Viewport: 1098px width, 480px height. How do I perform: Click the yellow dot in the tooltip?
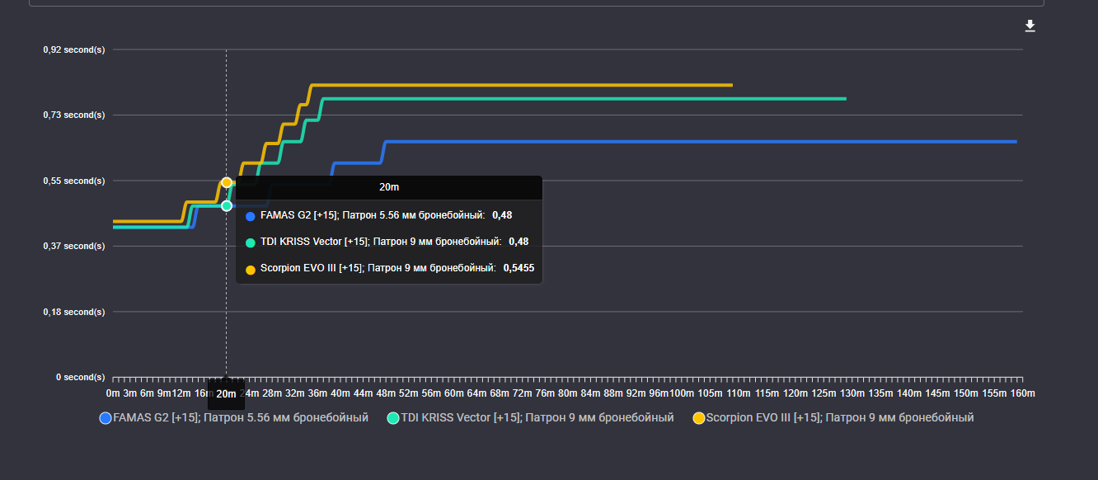[x=251, y=269]
